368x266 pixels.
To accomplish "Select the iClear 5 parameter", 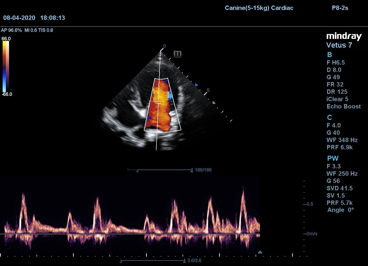I will [x=337, y=99].
